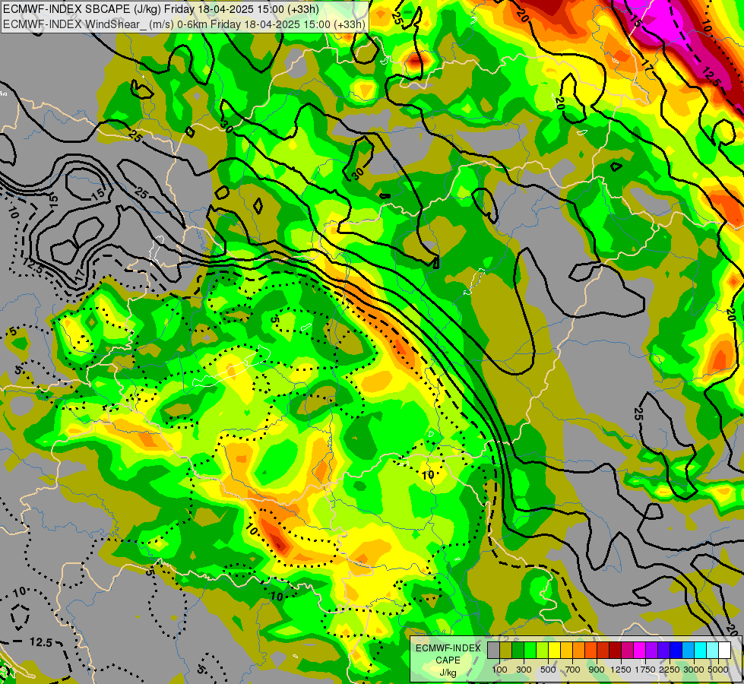This screenshot has width=744, height=684.
Task: Click the 3000 value on legend scale
Action: click(x=694, y=670)
